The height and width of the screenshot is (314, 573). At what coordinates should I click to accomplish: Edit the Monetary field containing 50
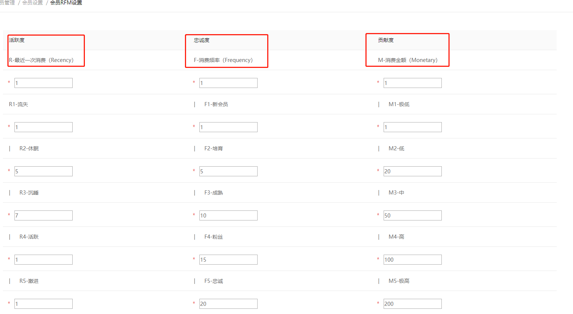click(x=413, y=215)
